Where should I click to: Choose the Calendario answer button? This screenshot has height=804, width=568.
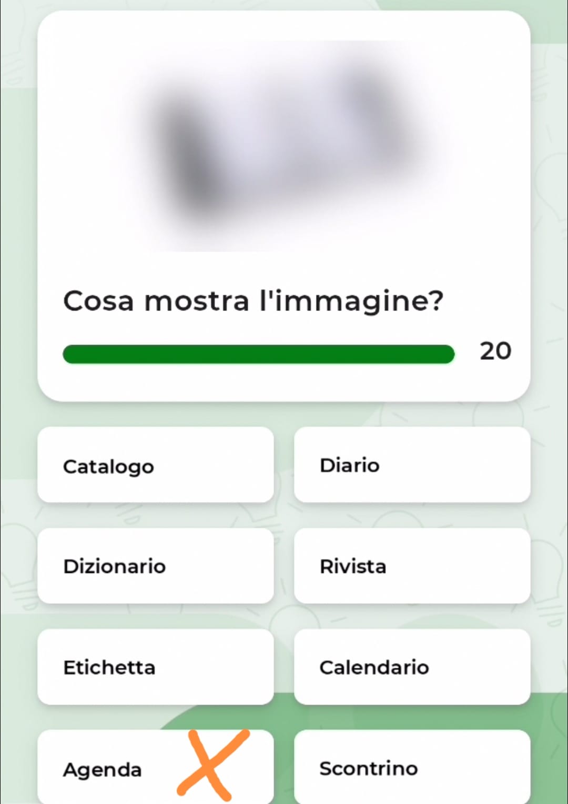[412, 667]
